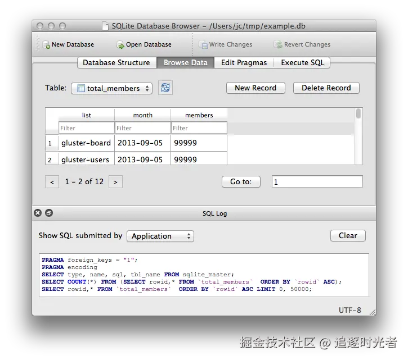Sort by the list column header

(x=87, y=115)
